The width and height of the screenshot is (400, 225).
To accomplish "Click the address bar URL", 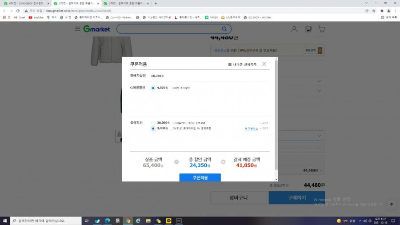I will (78, 11).
